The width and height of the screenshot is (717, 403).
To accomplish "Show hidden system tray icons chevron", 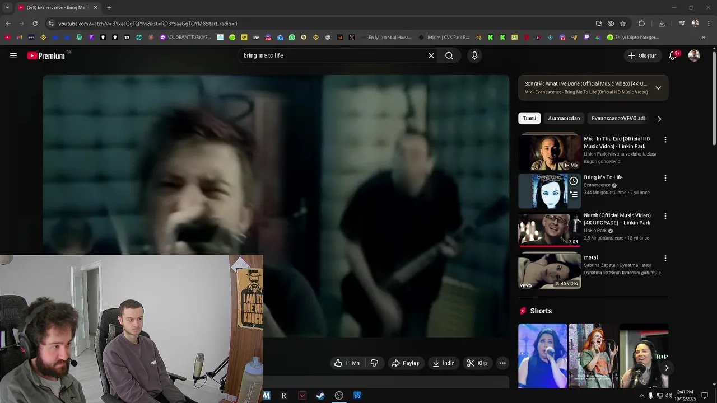I will pos(641,396).
